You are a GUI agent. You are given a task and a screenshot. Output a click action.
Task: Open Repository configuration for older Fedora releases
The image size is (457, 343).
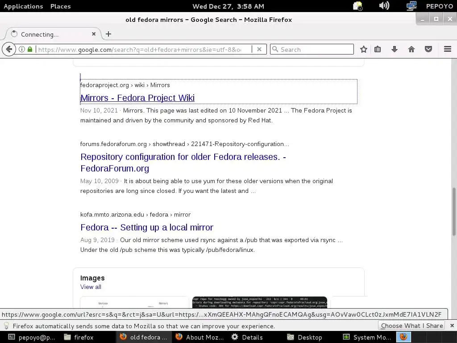tap(183, 163)
